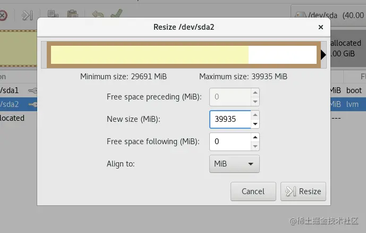Open the /dev/sda device selector

pos(328,15)
